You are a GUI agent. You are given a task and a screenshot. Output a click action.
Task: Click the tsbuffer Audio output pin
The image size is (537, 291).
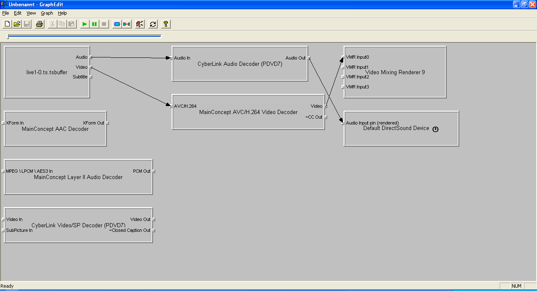[90, 57]
